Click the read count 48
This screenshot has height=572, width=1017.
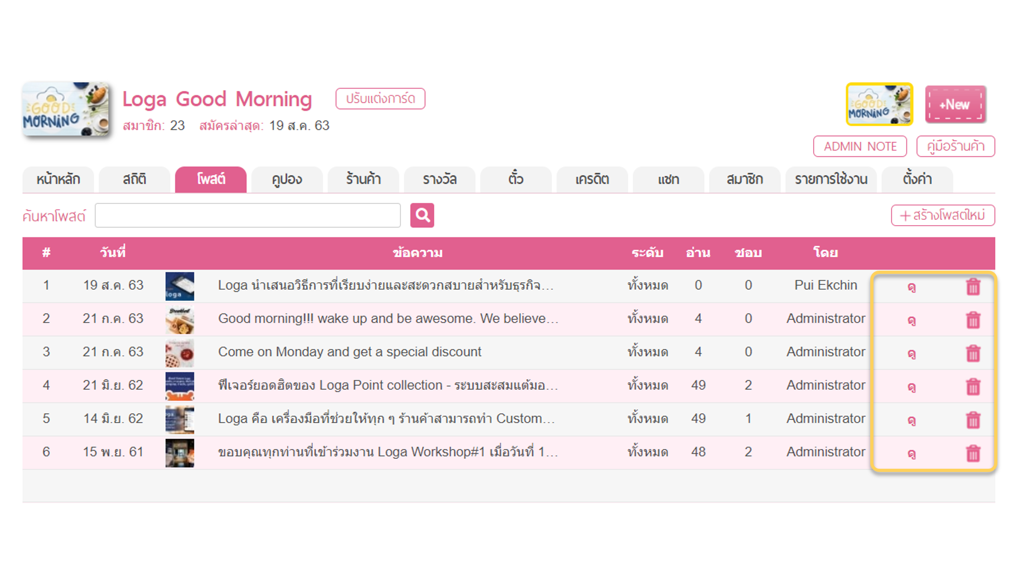click(698, 452)
